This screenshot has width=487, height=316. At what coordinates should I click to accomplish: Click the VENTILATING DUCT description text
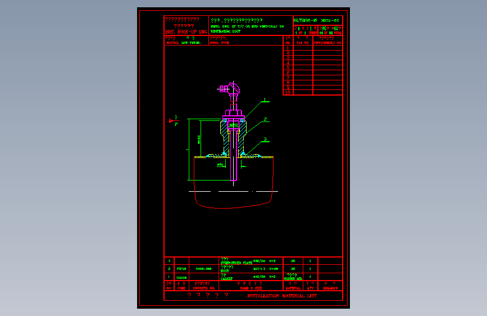225,31
